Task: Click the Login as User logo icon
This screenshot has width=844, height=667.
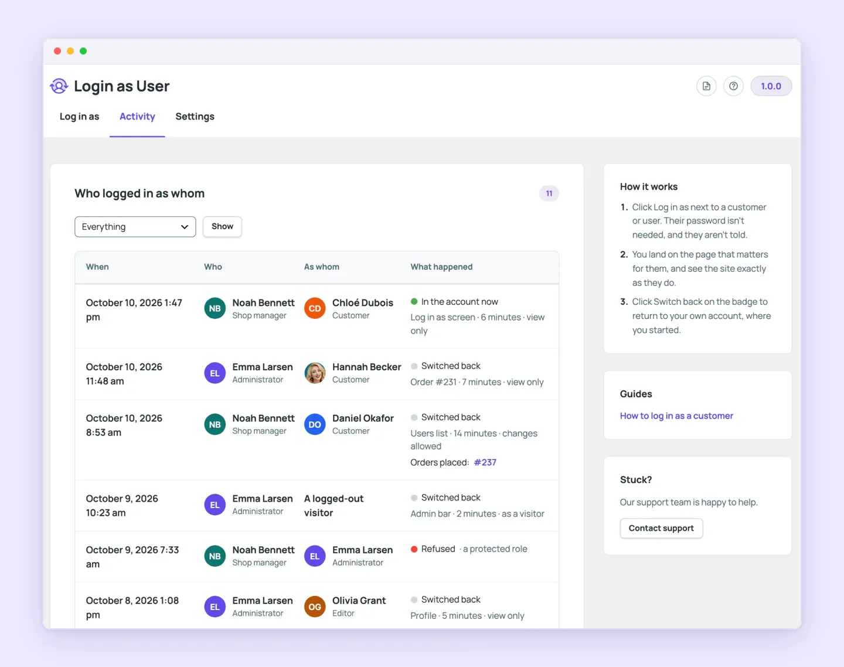Action: tap(59, 86)
